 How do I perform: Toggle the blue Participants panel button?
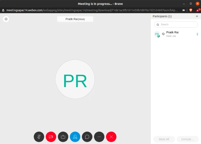(75, 137)
